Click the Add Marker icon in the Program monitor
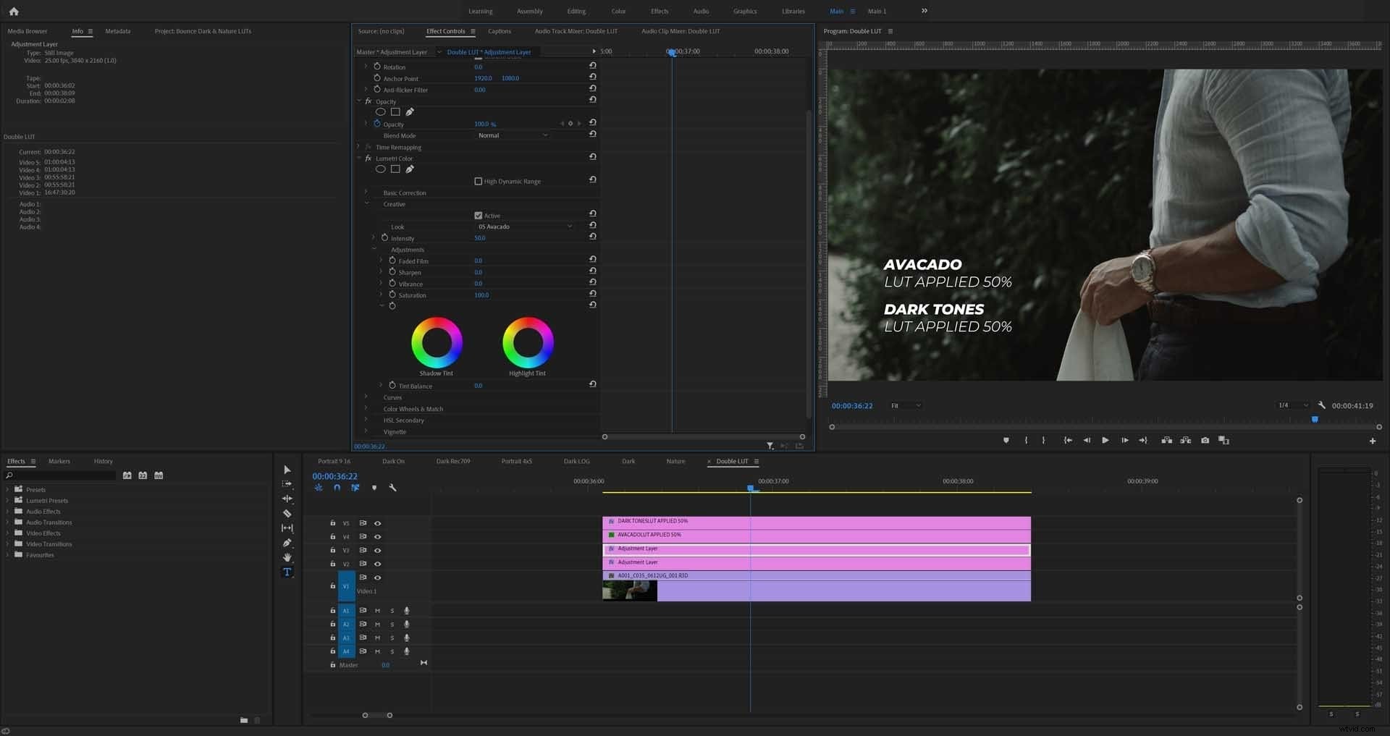1390x736 pixels. point(1006,440)
